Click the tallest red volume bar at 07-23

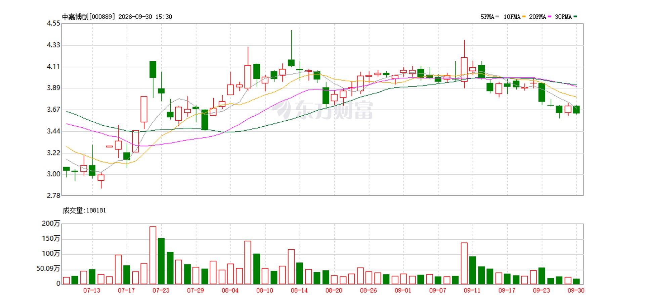153,255
